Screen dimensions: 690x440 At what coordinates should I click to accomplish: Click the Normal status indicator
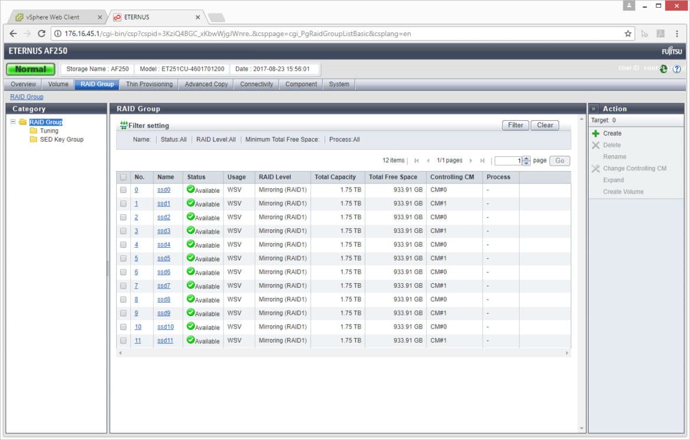click(30, 69)
